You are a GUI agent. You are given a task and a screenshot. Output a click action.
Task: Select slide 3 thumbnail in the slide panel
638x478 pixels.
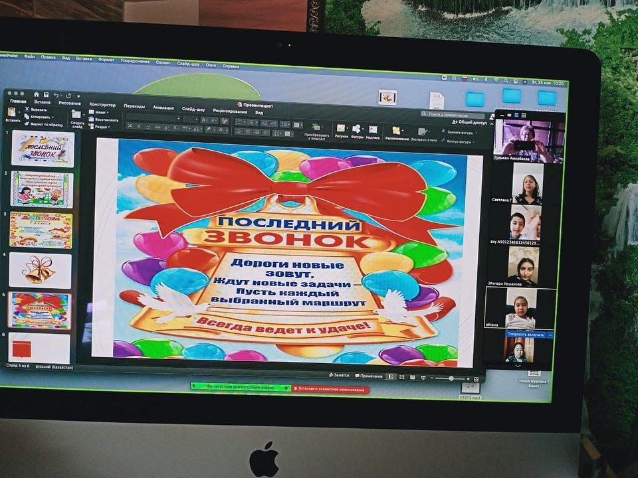[41, 230]
